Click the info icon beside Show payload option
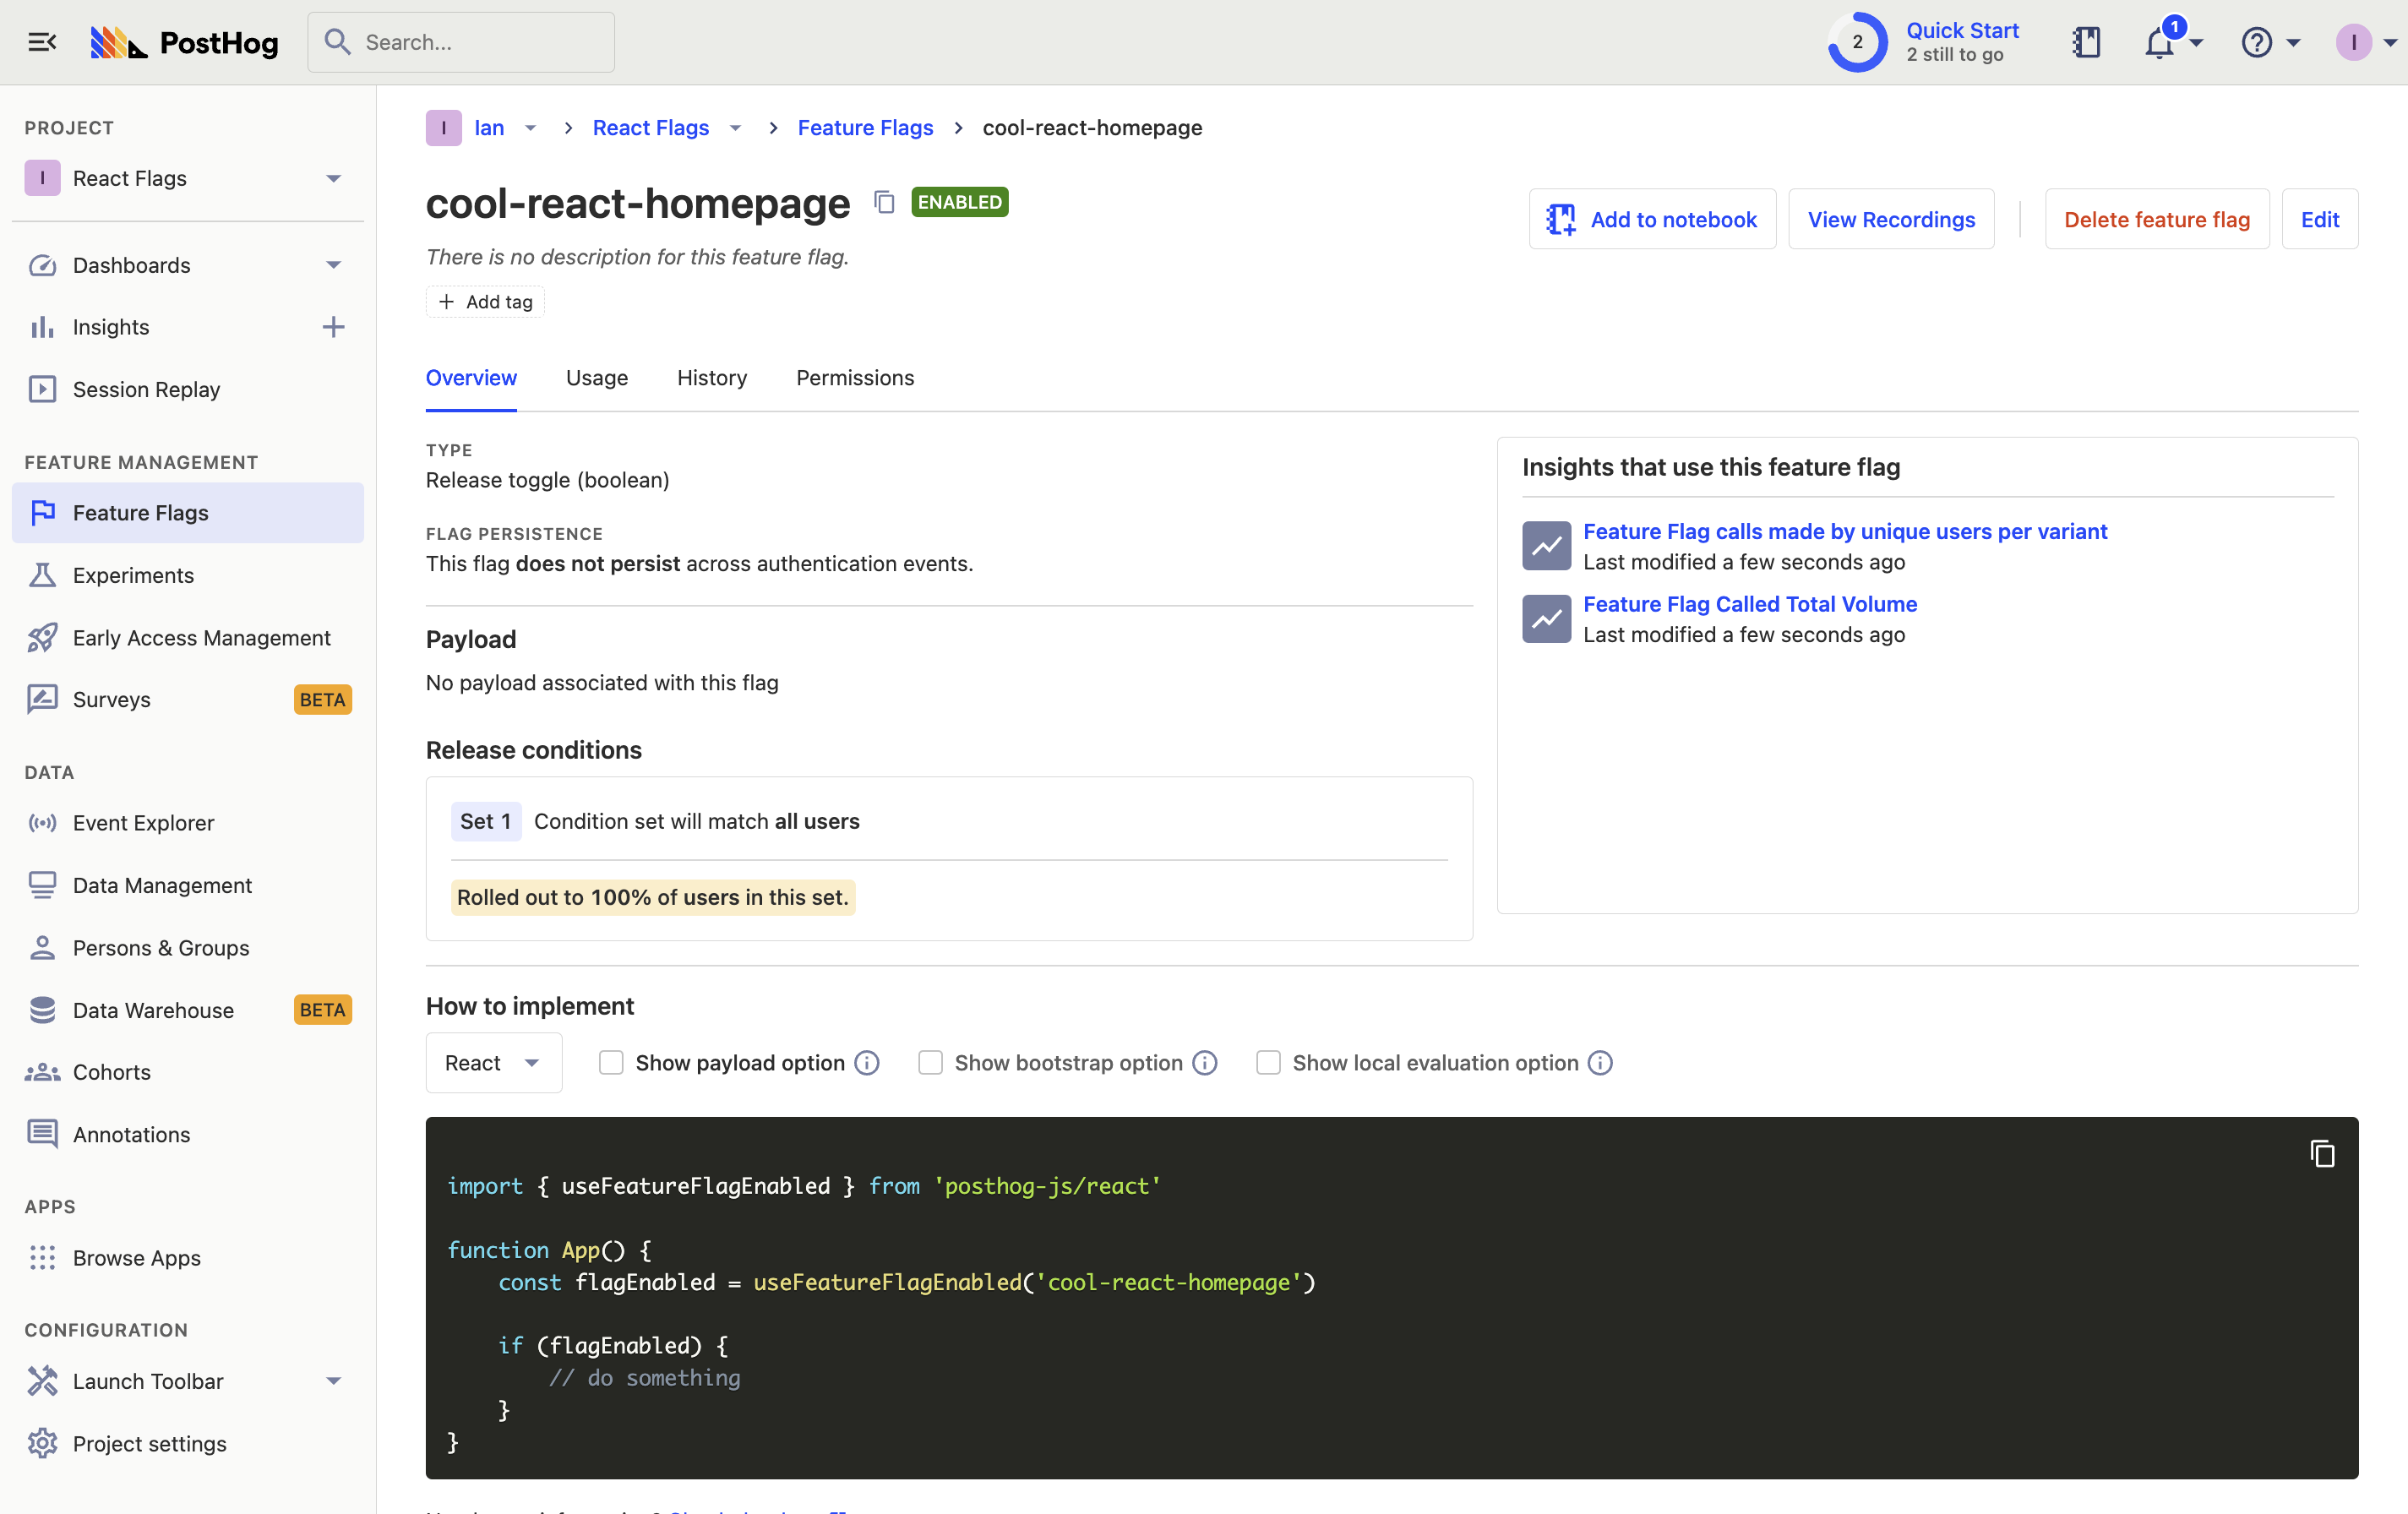Image resolution: width=2408 pixels, height=1514 pixels. tap(867, 1063)
